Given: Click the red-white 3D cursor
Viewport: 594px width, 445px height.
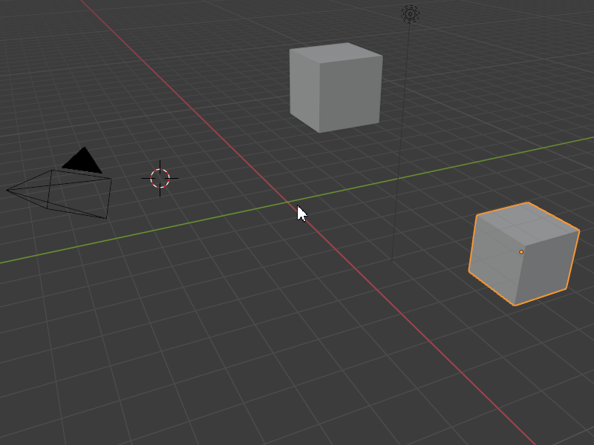Looking at the screenshot, I should [160, 178].
